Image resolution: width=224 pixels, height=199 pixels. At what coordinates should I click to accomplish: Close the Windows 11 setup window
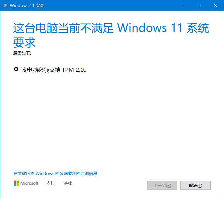[215, 5]
